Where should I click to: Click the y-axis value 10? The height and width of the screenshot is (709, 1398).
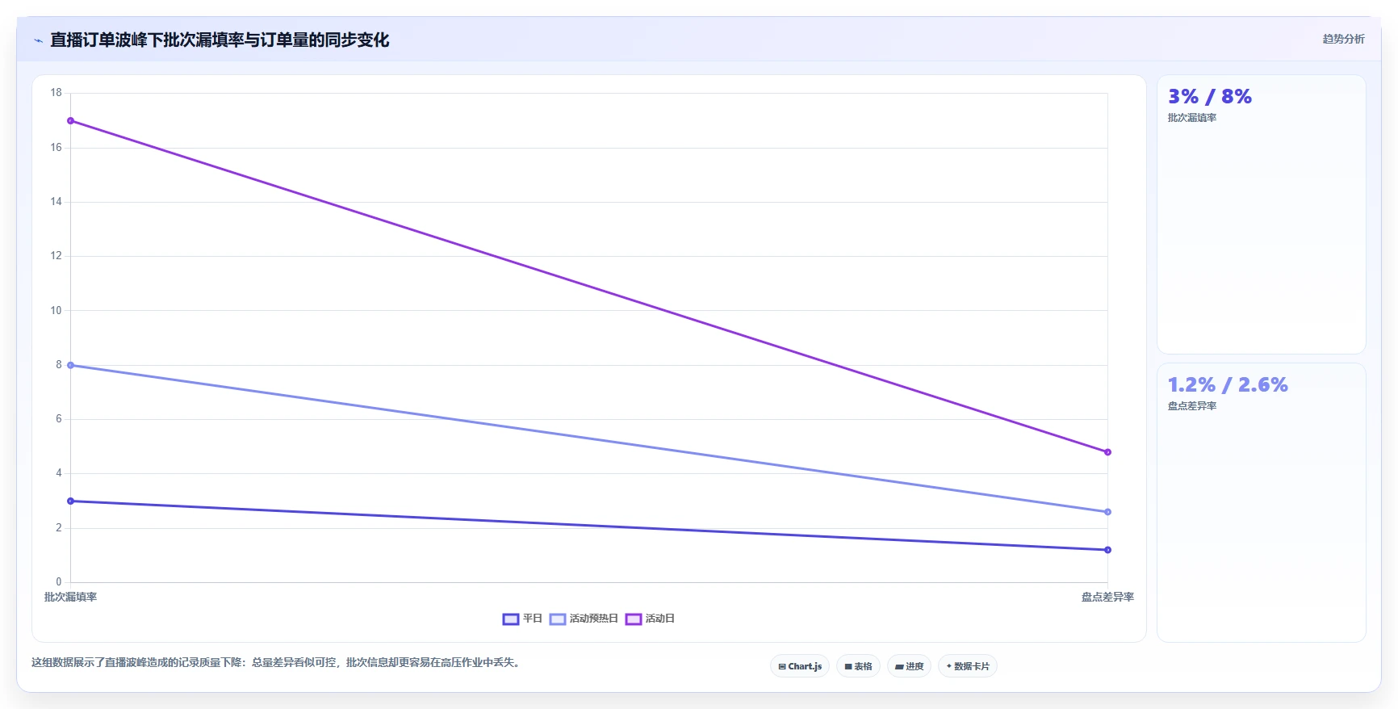[x=56, y=310]
